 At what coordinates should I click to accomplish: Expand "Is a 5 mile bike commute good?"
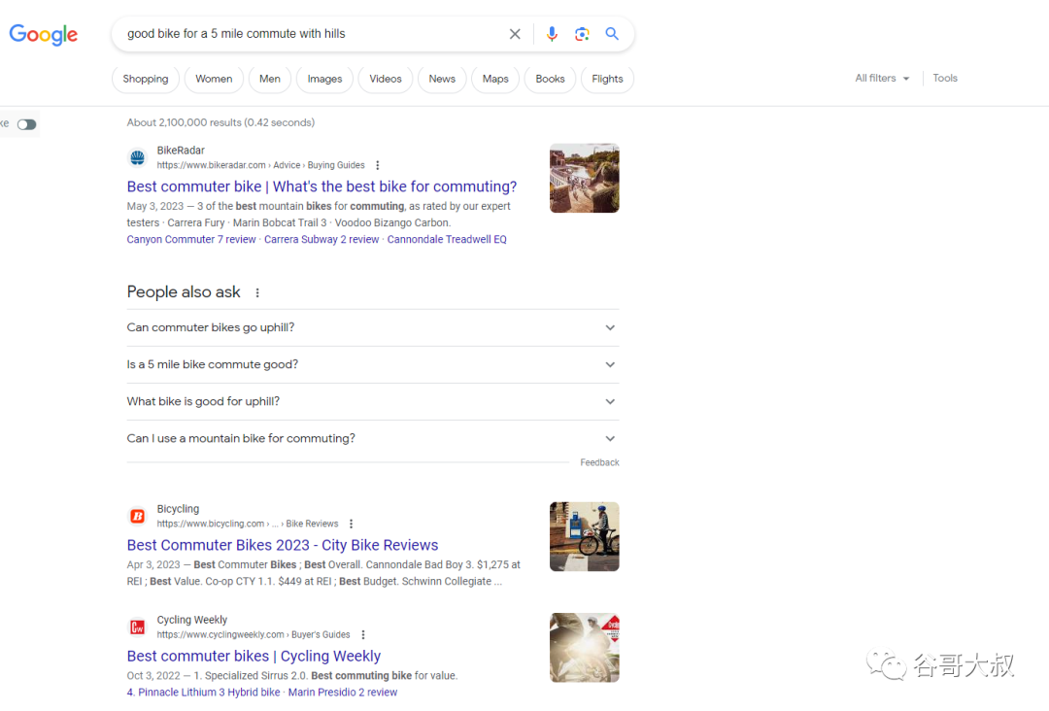tap(373, 364)
